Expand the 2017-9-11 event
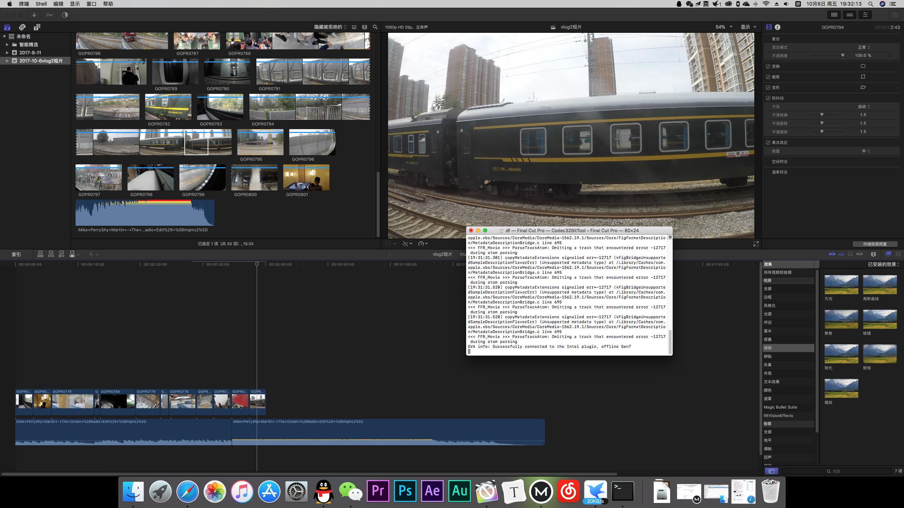The image size is (904, 508). [7, 53]
